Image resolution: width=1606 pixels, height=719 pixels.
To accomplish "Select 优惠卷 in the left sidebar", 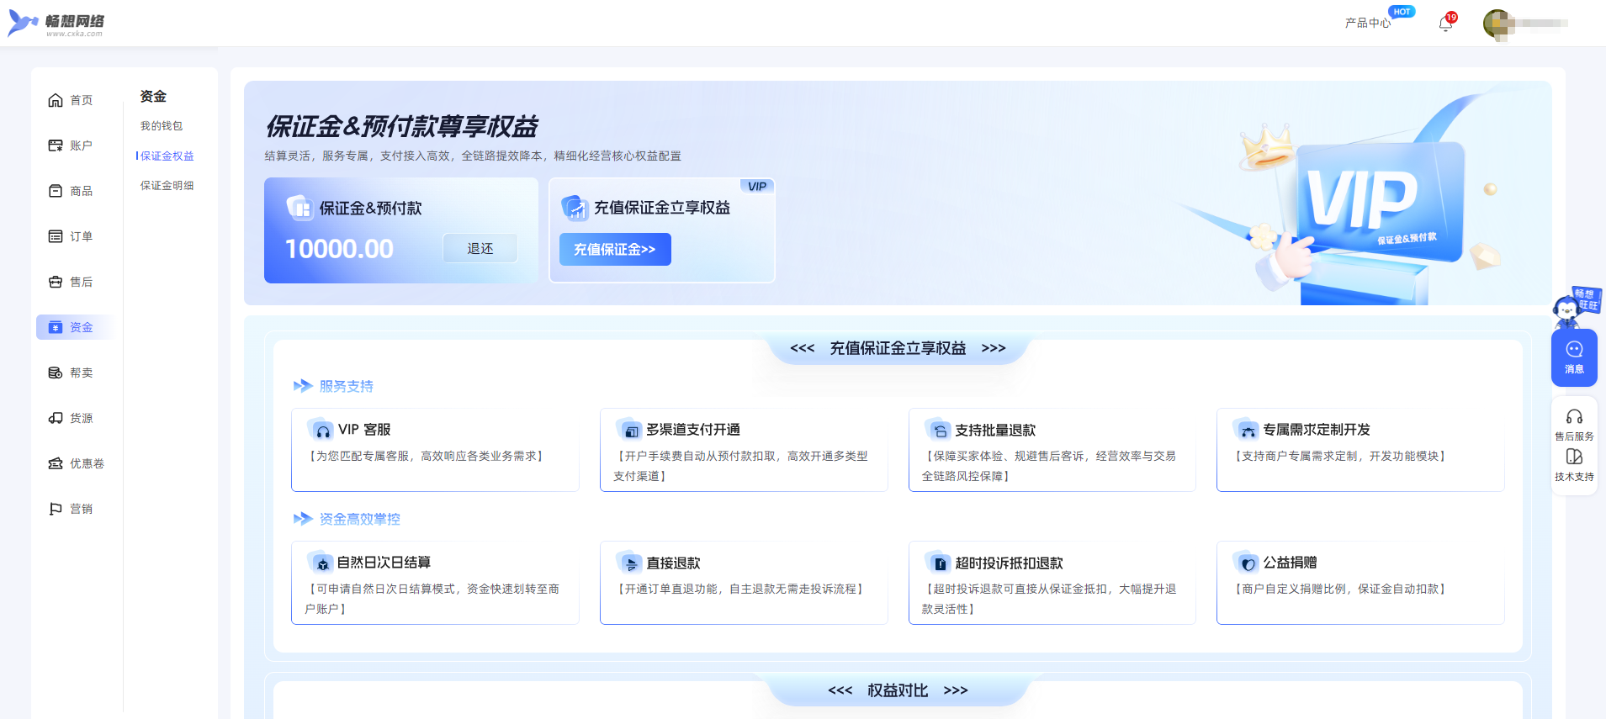I will (x=77, y=463).
